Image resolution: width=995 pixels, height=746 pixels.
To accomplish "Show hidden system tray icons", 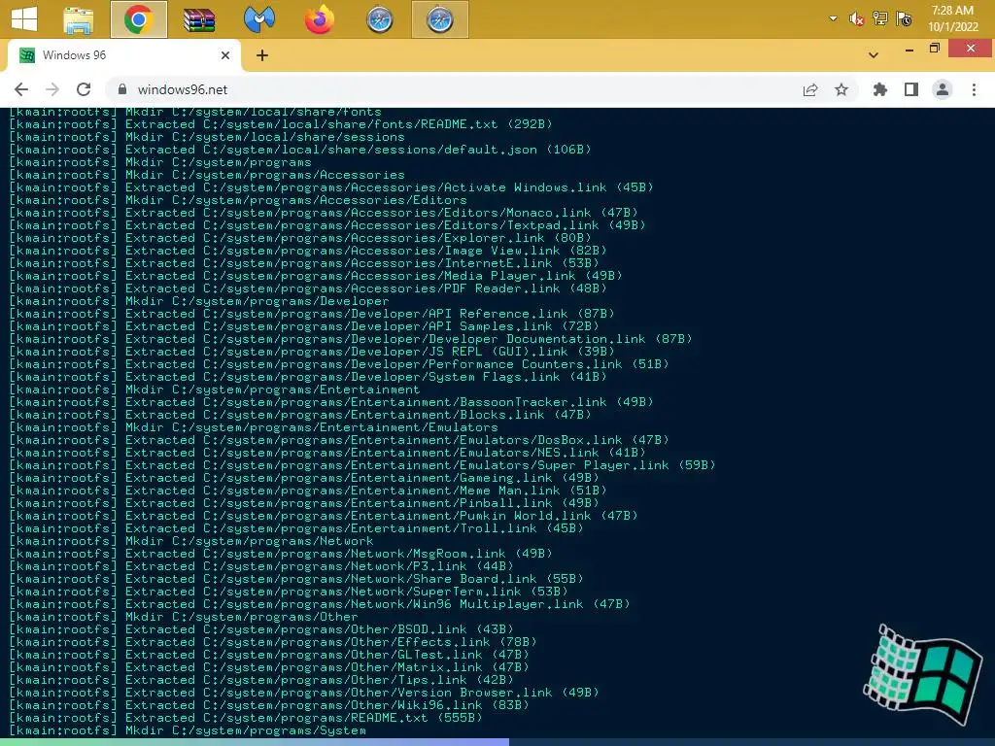I will click(833, 18).
